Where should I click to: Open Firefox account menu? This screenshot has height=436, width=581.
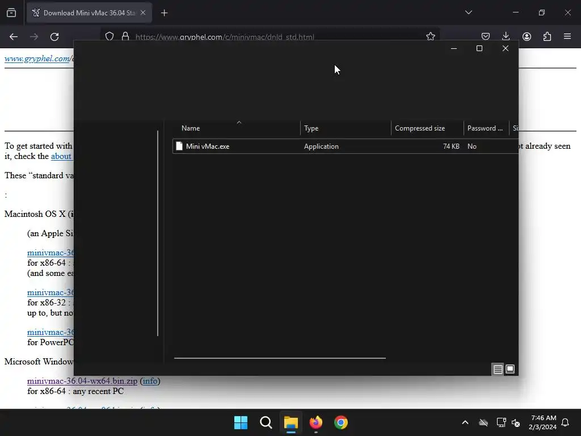(x=527, y=36)
